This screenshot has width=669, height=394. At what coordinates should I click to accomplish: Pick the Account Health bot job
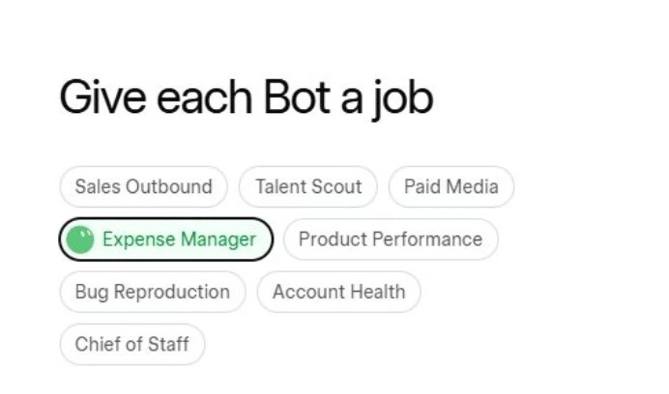[338, 292]
